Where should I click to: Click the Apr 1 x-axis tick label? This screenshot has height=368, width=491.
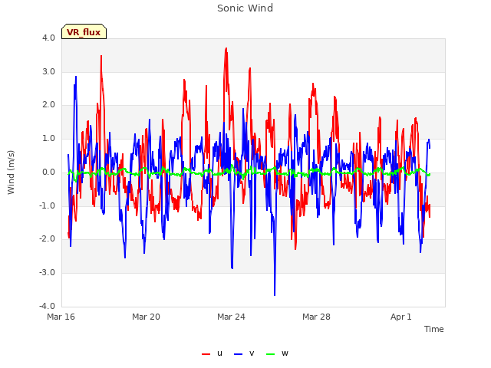(400, 317)
